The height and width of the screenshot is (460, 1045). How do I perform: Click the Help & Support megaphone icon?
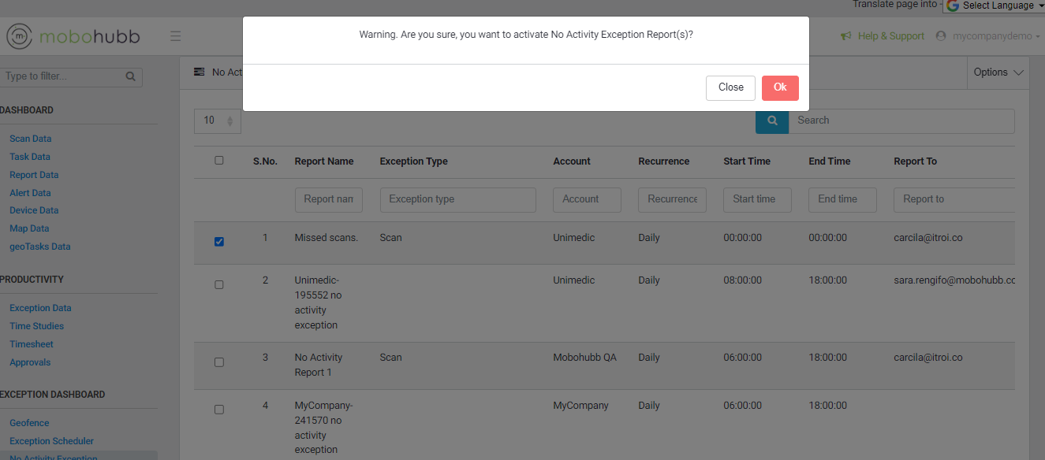point(846,36)
